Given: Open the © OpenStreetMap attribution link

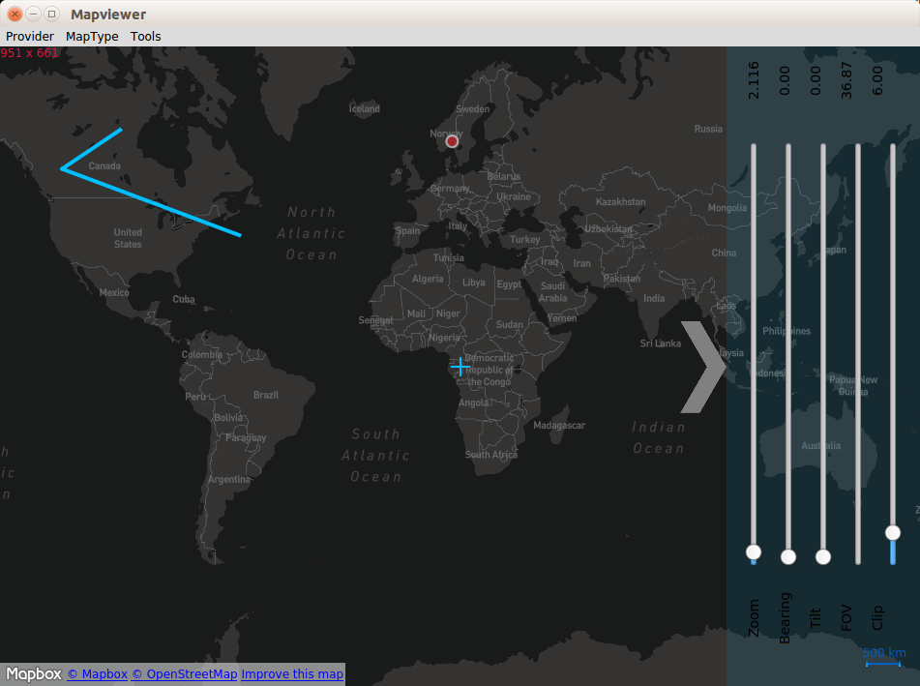Looking at the screenshot, I should [185, 674].
